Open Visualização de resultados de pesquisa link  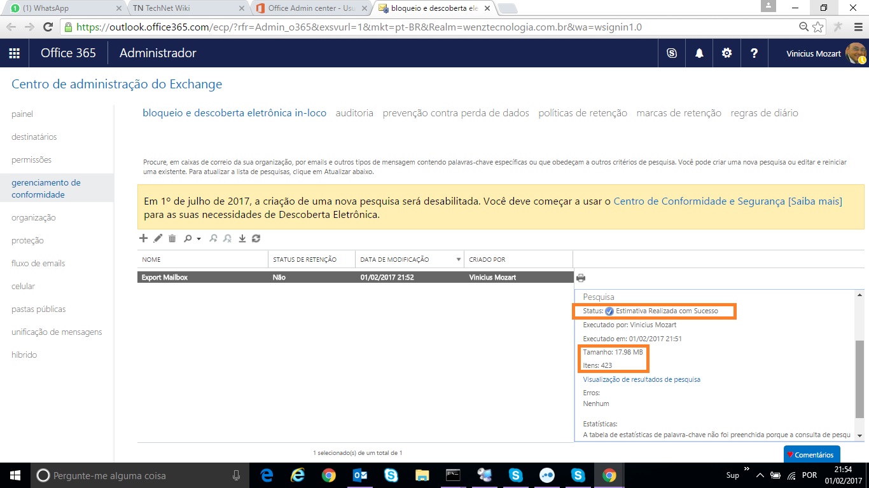pyautogui.click(x=642, y=379)
